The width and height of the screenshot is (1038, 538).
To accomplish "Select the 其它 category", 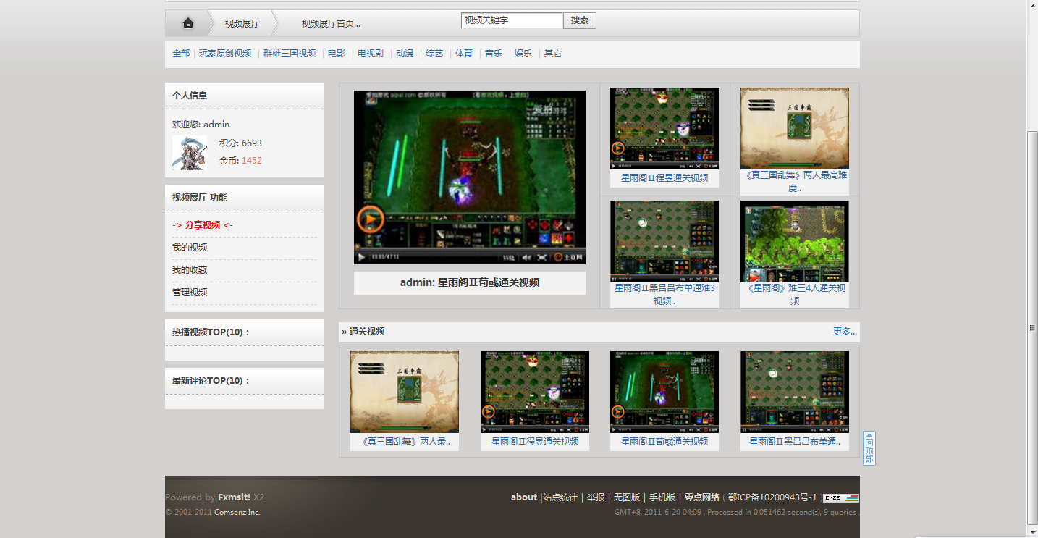I will tap(553, 54).
